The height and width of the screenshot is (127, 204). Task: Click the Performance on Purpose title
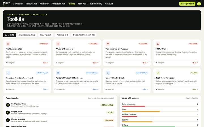click(117, 49)
